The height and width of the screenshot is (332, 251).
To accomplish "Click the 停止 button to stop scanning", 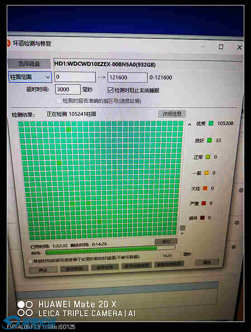I will [x=43, y=270].
